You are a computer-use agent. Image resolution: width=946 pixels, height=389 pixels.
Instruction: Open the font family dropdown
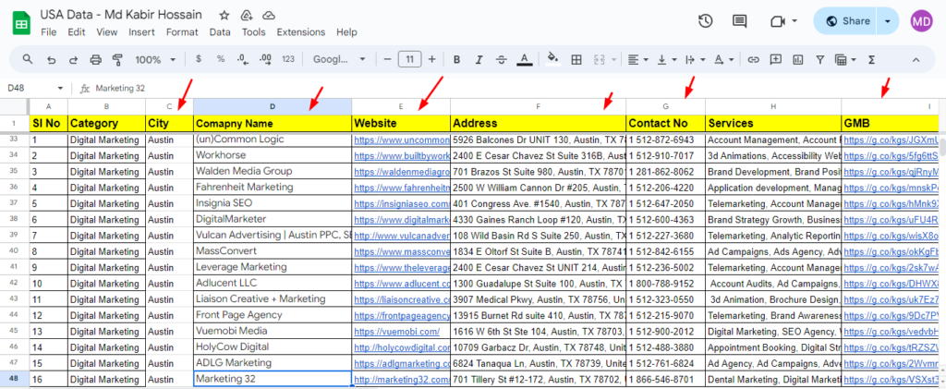coord(339,59)
